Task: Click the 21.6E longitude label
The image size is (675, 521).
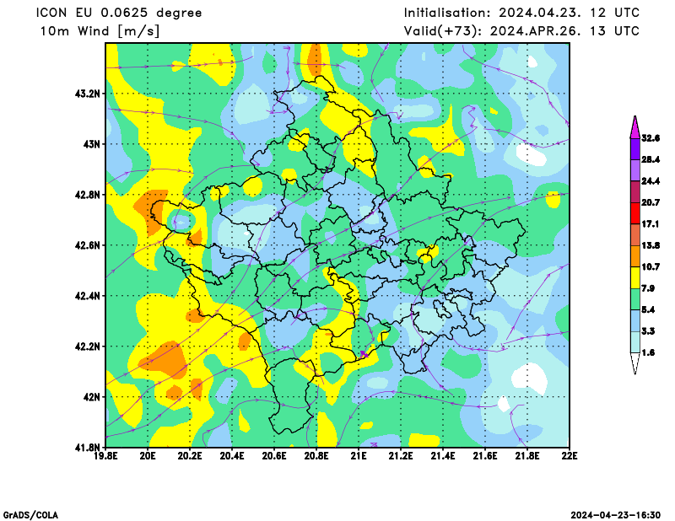Action: [x=485, y=456]
